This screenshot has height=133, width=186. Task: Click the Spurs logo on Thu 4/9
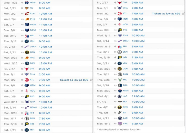tap(120, 113)
